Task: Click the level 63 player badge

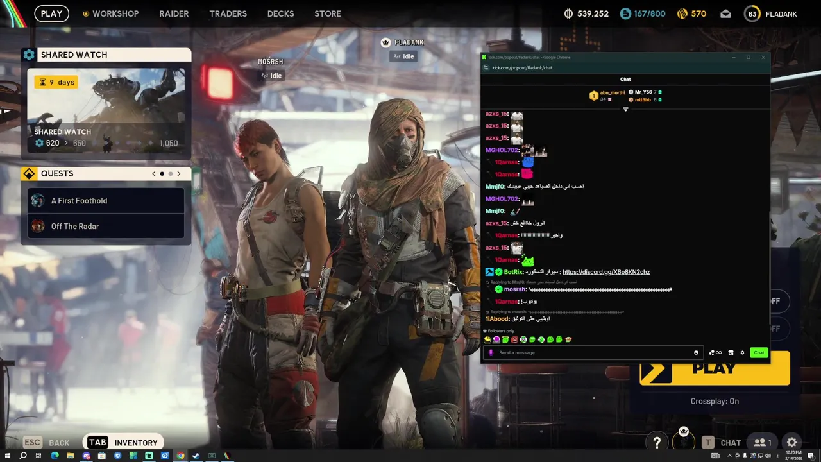Action: tap(752, 13)
